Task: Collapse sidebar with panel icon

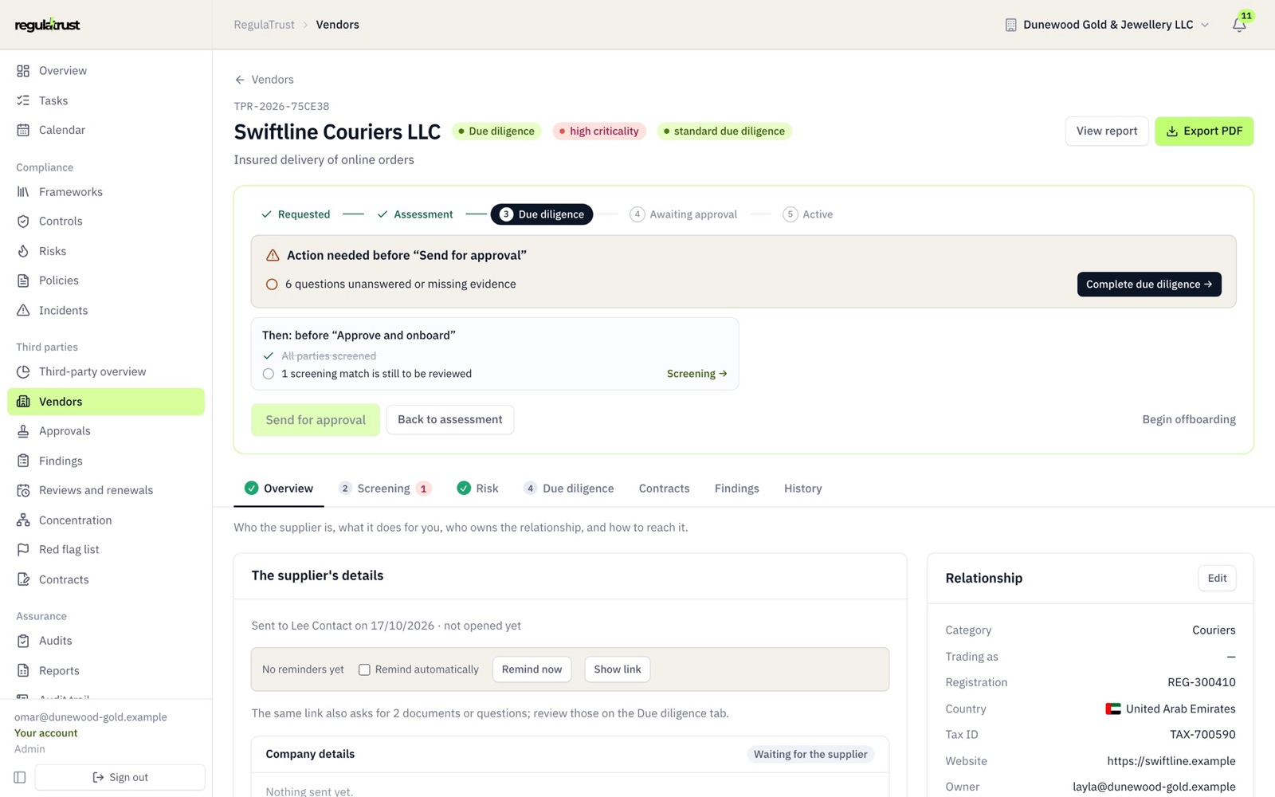Action: [20, 777]
